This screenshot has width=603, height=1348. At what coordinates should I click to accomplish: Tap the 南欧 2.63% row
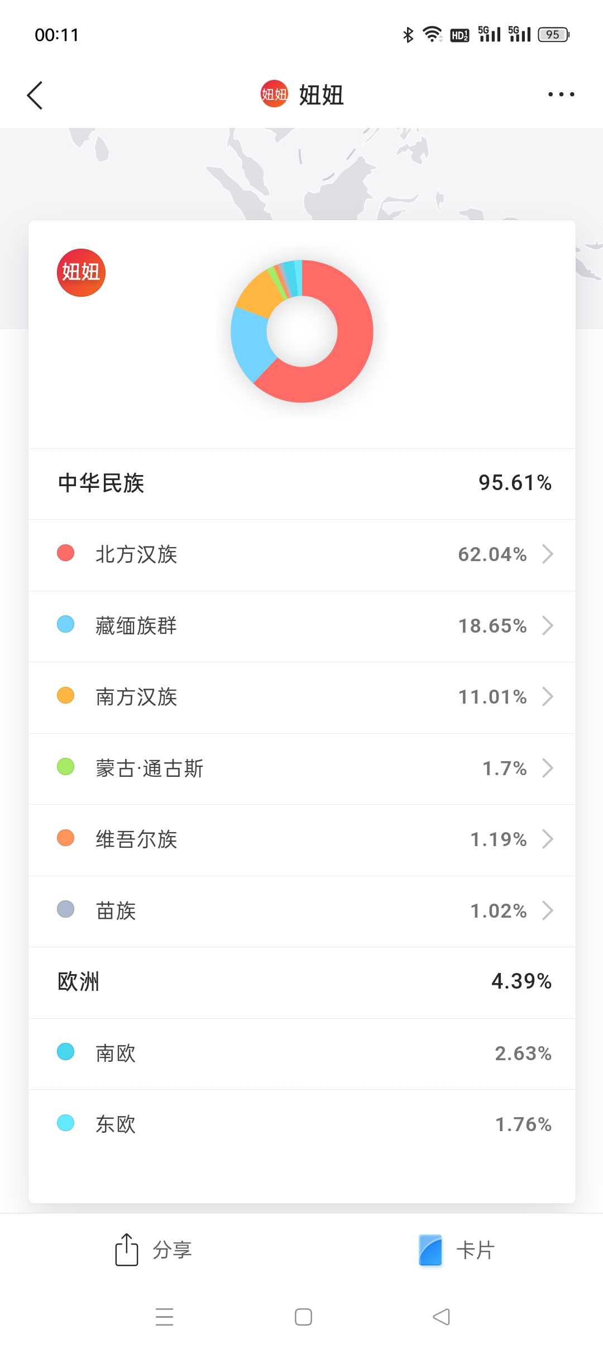click(x=301, y=1053)
